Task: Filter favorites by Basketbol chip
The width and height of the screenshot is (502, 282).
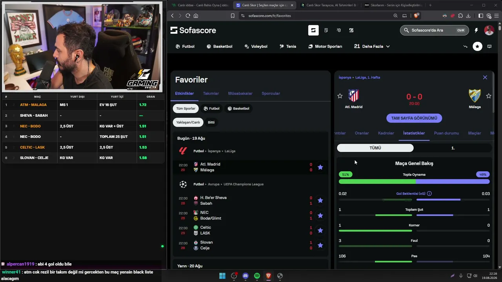Action: coord(238,108)
